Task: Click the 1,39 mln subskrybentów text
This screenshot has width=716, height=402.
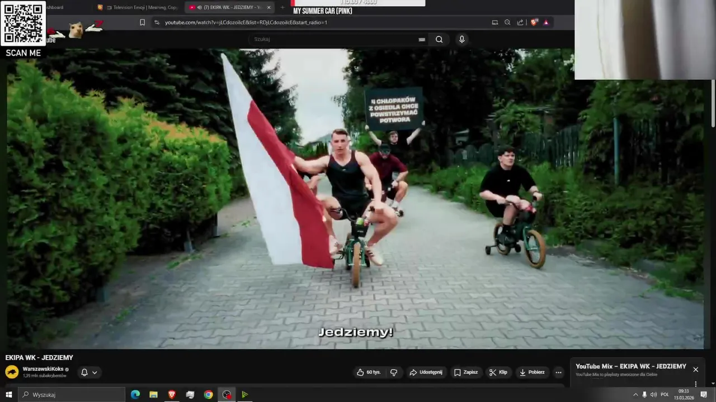Action: pyautogui.click(x=45, y=376)
